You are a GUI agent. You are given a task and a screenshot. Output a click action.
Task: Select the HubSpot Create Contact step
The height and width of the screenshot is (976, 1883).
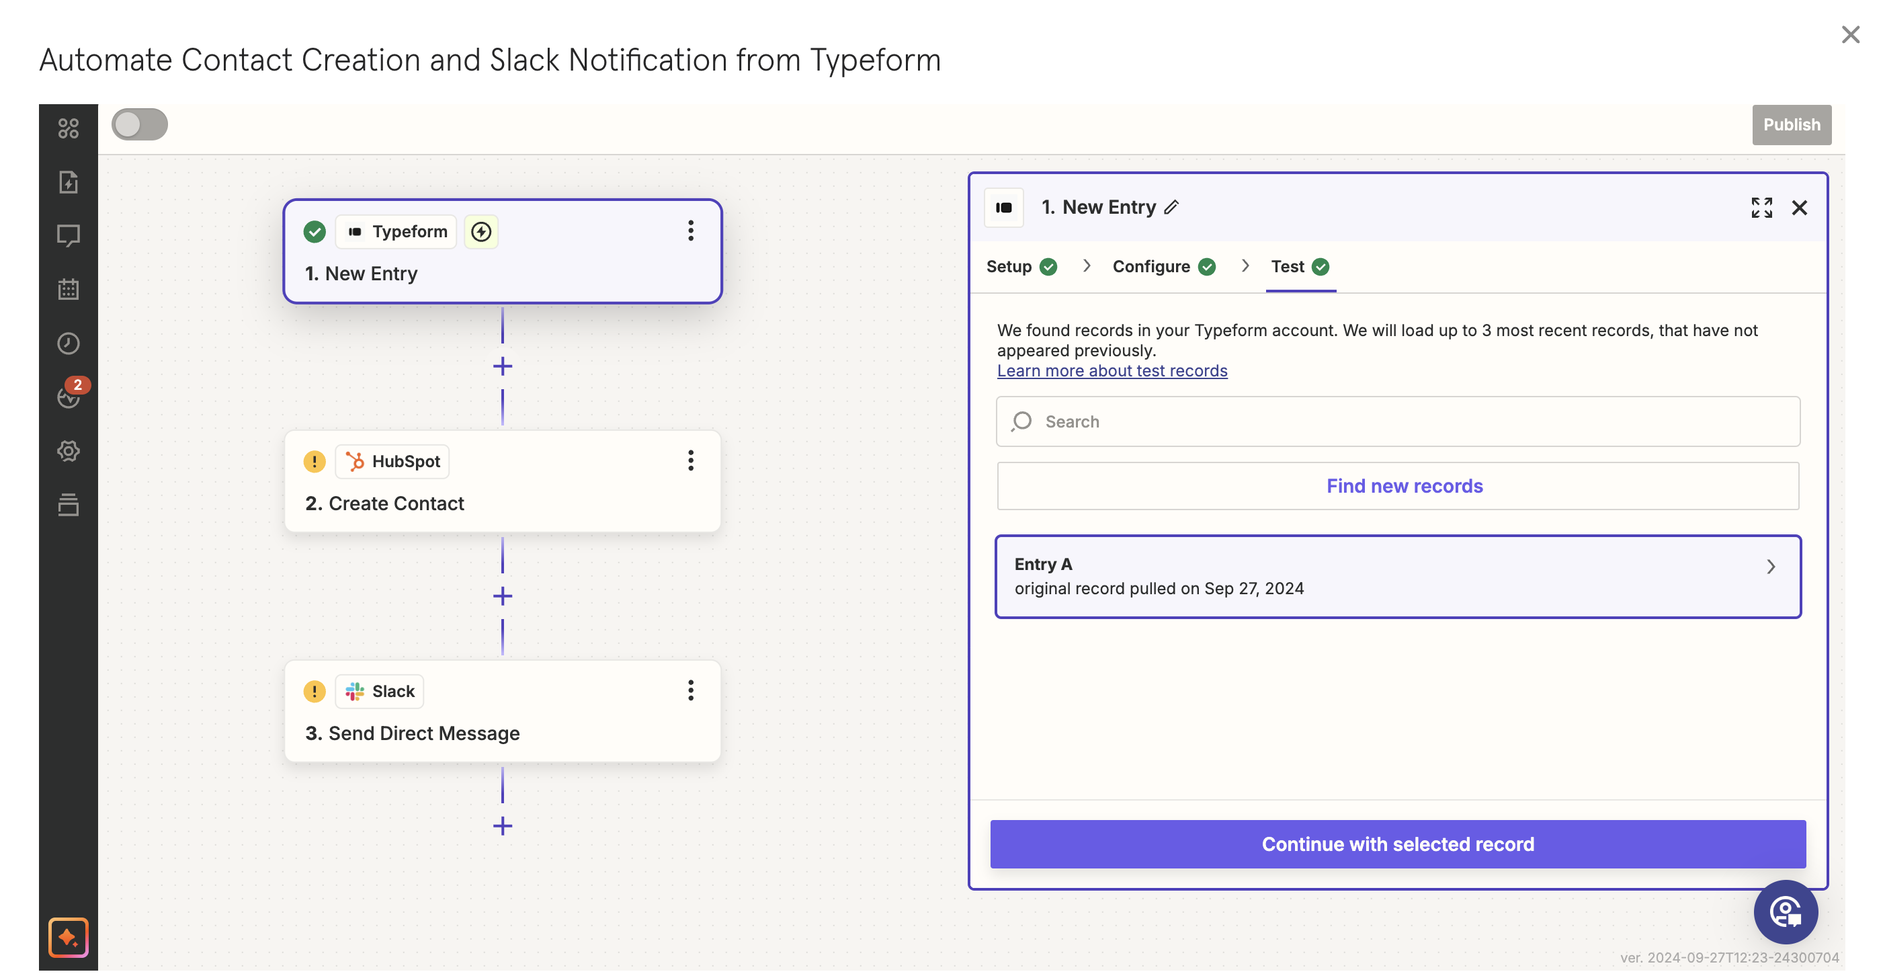[x=502, y=481]
